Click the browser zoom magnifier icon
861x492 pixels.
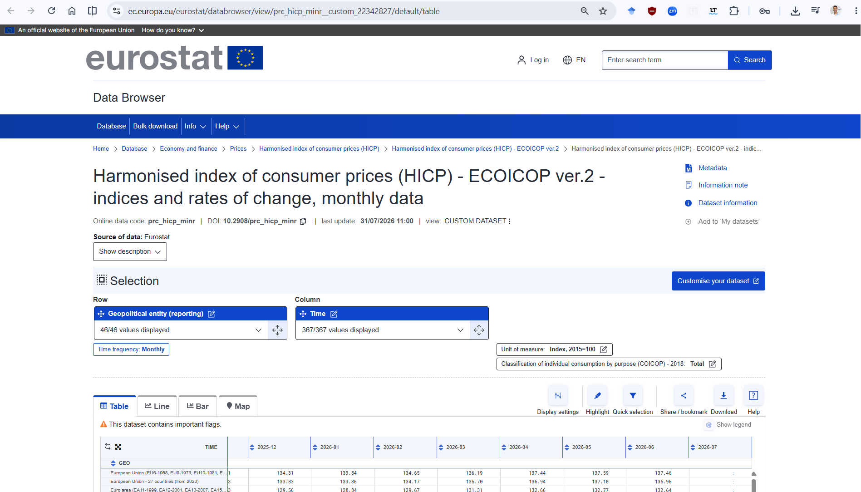point(585,11)
